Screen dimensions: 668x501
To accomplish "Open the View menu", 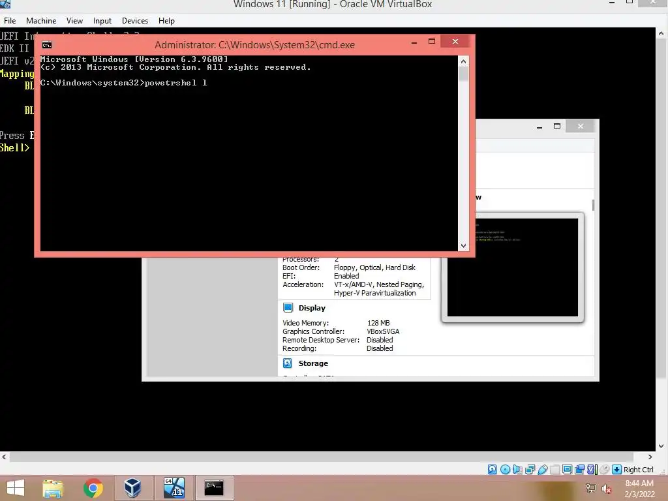I will tap(74, 20).
